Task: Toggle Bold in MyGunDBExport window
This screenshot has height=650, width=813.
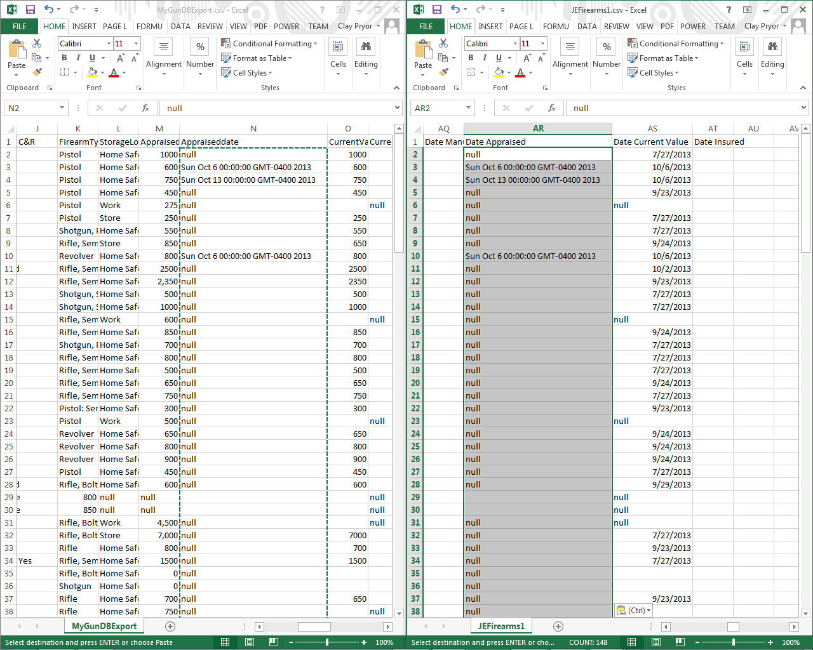Action: point(64,58)
